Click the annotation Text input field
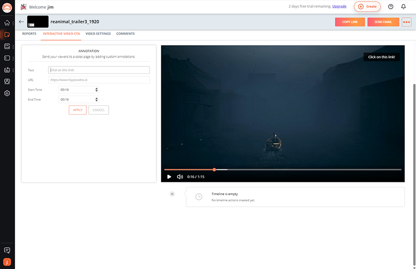Screen dimensions: 416x269 99,70
